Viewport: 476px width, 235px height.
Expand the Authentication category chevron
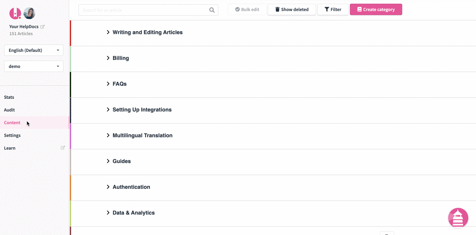point(108,187)
